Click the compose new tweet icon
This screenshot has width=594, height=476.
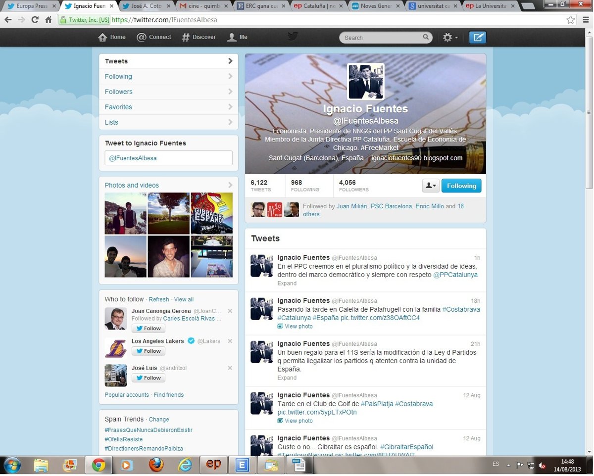click(x=477, y=38)
